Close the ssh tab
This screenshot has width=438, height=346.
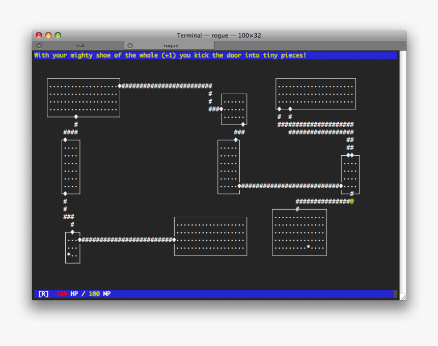point(39,45)
